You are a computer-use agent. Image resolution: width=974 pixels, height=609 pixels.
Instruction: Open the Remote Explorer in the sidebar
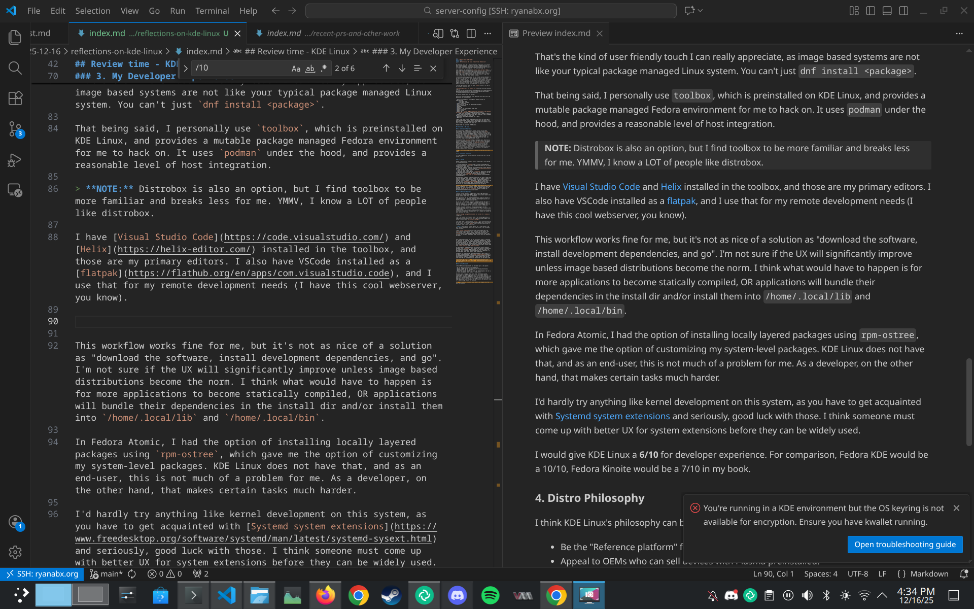point(15,191)
